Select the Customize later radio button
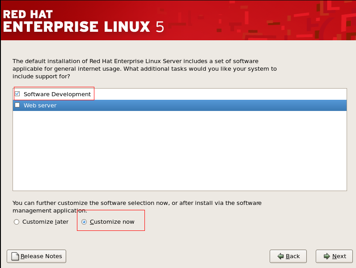 tap(17, 222)
